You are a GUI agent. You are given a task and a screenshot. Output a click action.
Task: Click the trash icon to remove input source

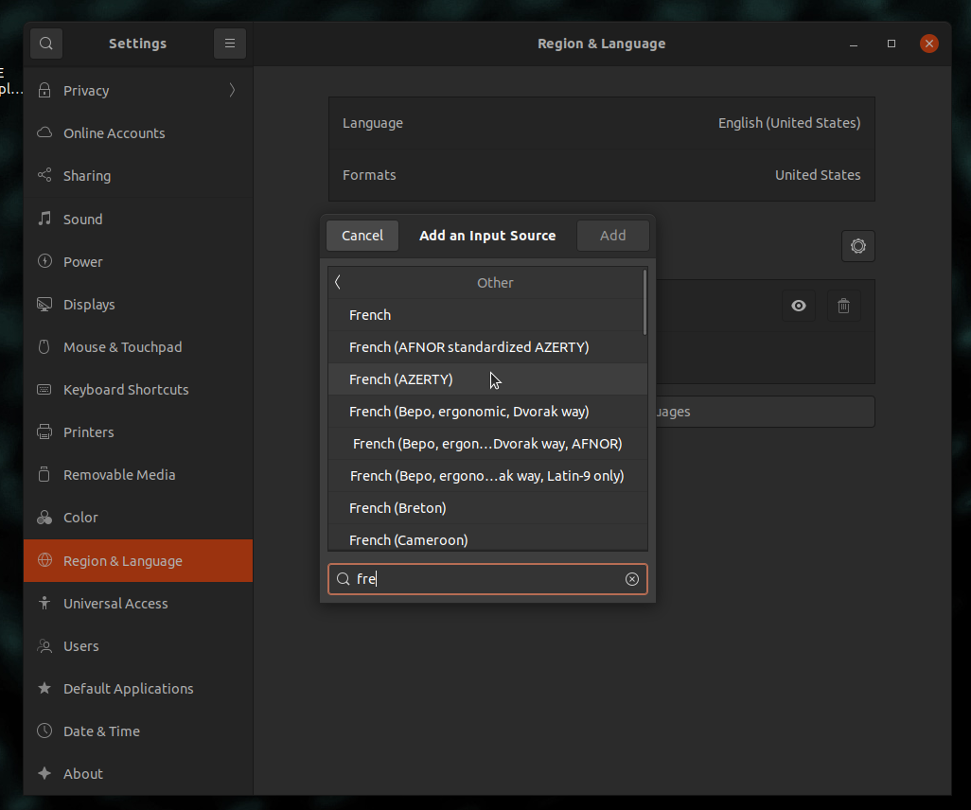844,306
